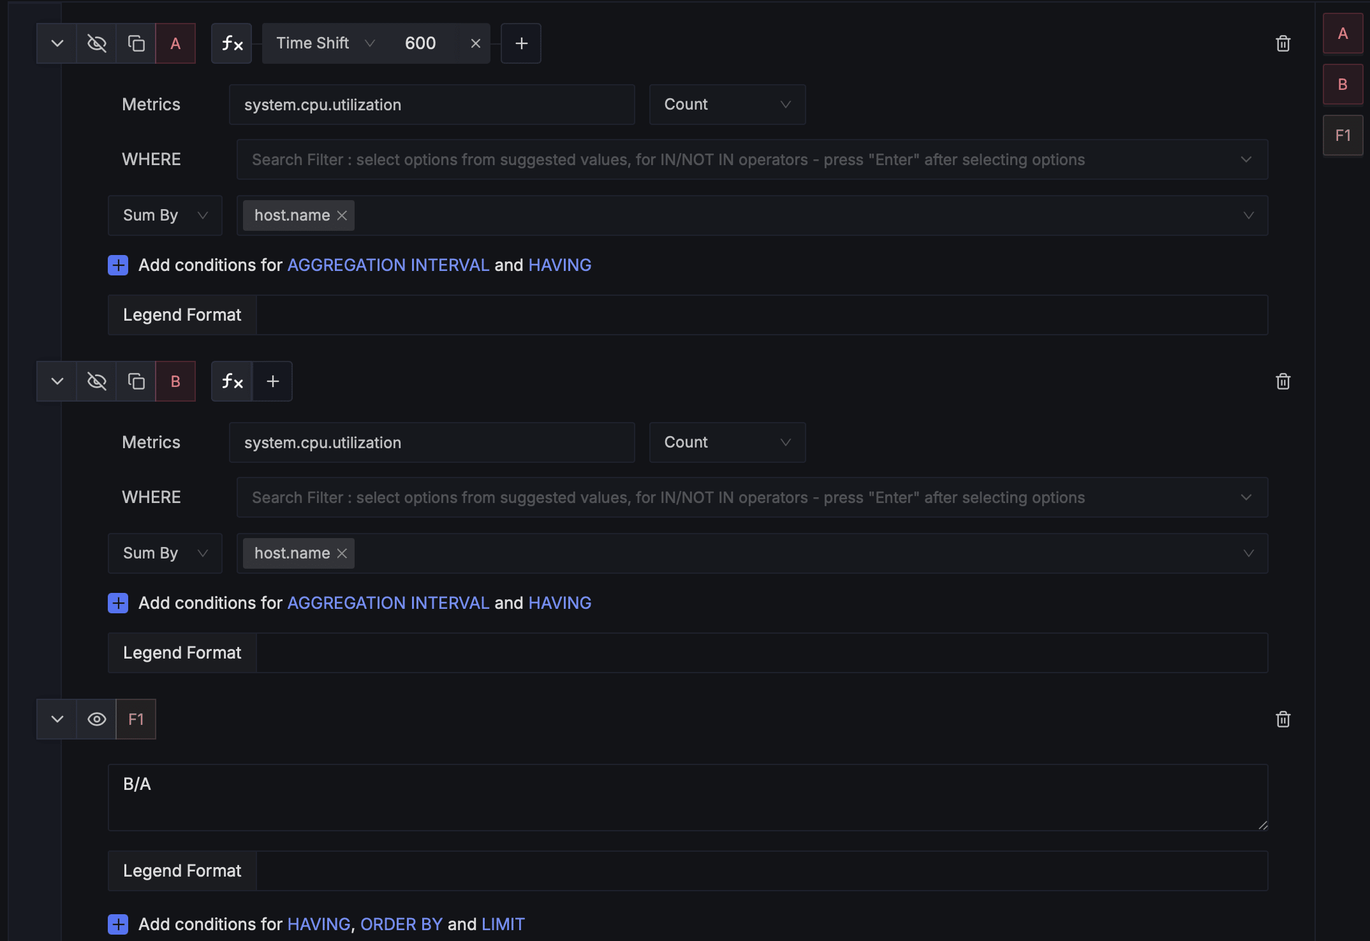Remove the F1 formula via trash icon
This screenshot has width=1370, height=941.
(1283, 719)
